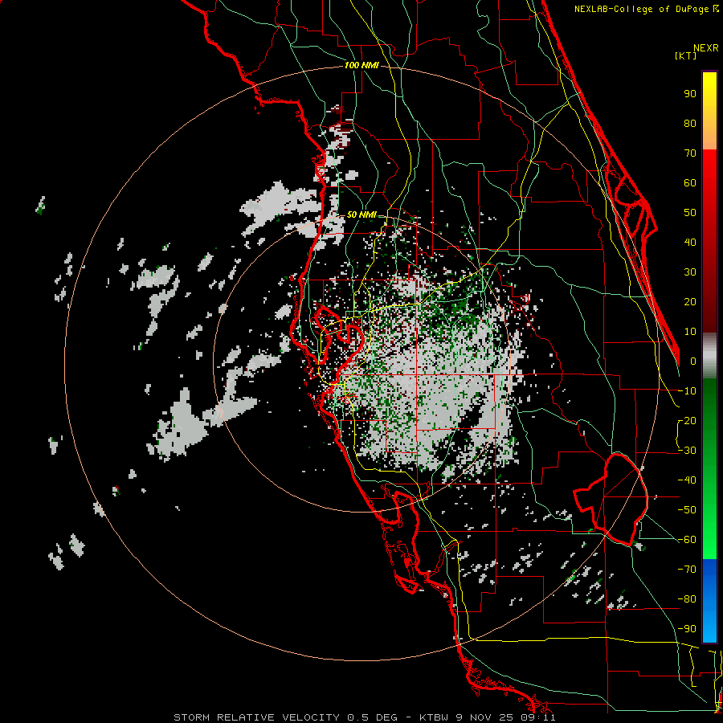Click the "NEXLAB-College of DuPage" credit text

pyautogui.click(x=641, y=9)
